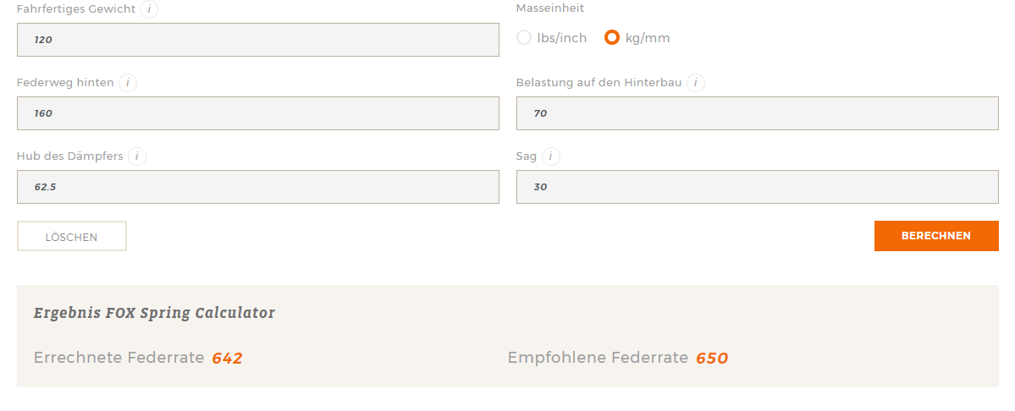Edit the Belastung auf den Hinterbau field
Viewport: 1015px width, 411px height.
click(758, 113)
